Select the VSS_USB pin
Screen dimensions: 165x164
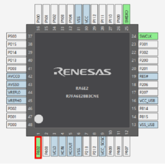(x=148, y=125)
